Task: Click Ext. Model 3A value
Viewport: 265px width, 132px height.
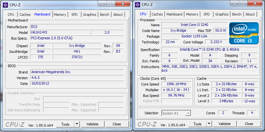Action: pos(210,61)
